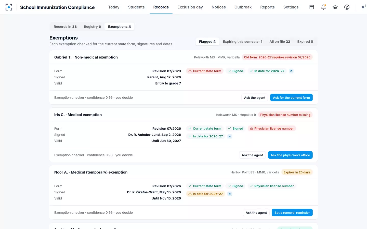The width and height of the screenshot is (367, 229).
Task: Filter exemptions by Flagged 4
Action: [x=207, y=42]
